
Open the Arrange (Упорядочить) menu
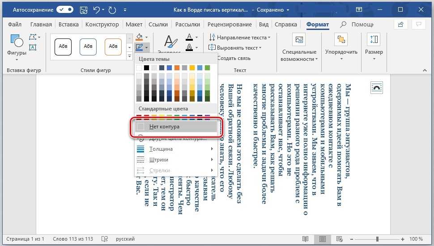(x=341, y=47)
